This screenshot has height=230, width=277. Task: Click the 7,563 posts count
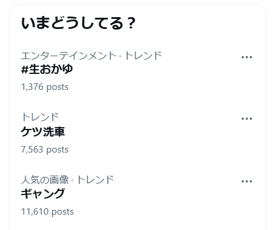point(45,150)
